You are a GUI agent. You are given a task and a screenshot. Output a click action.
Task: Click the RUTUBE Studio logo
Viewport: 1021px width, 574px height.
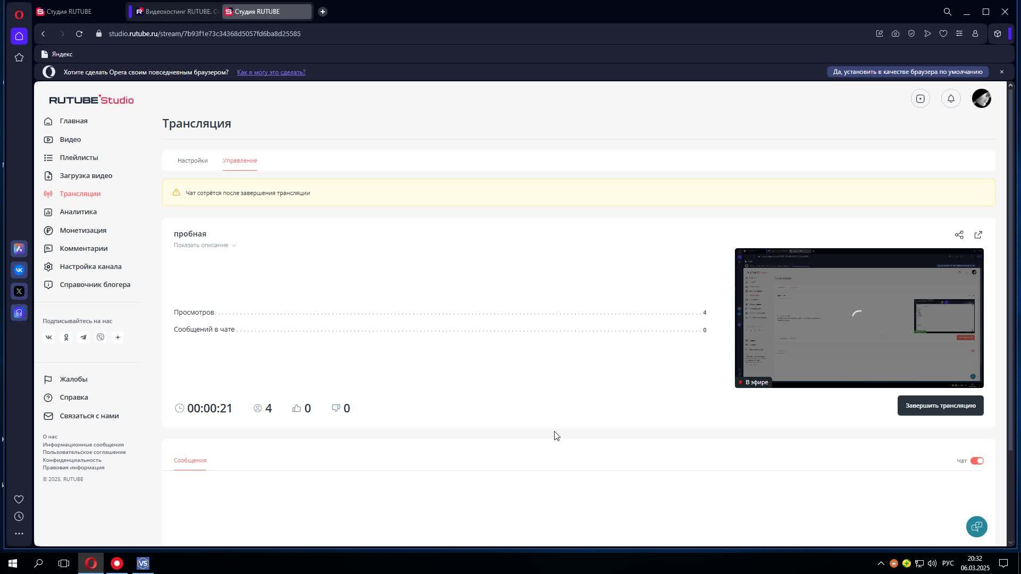point(91,100)
